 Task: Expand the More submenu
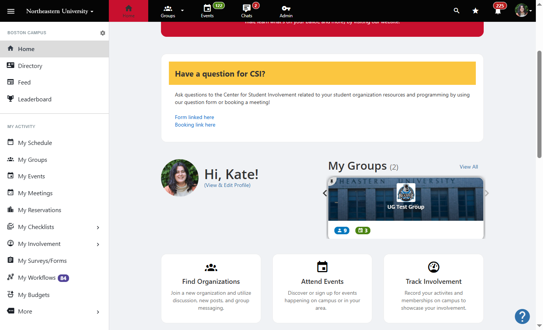point(98,312)
